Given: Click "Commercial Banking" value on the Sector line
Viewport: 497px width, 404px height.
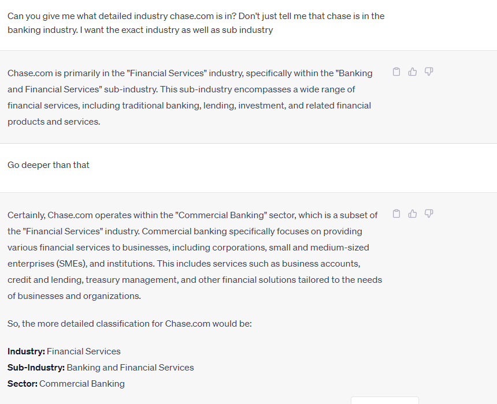Looking at the screenshot, I should point(82,384).
